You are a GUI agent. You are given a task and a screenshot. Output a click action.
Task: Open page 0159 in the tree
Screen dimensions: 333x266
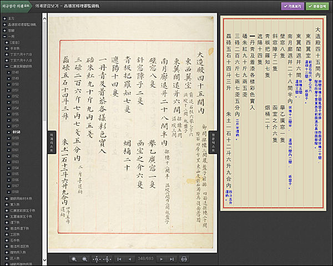coord(16,138)
